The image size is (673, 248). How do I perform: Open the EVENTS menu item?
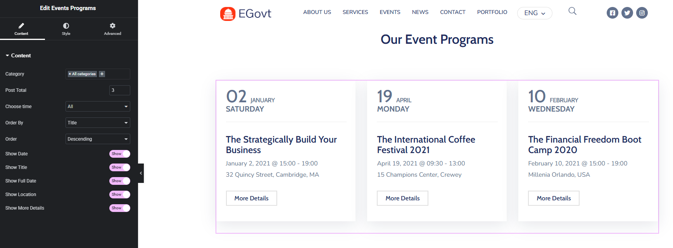coord(390,12)
